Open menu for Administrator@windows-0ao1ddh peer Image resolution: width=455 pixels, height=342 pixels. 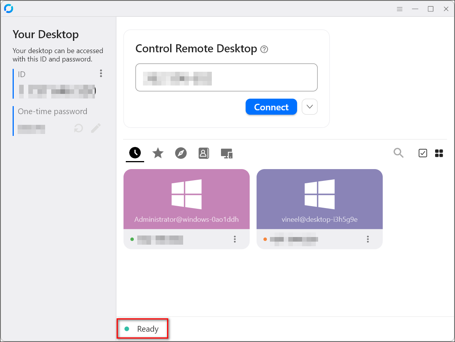235,239
